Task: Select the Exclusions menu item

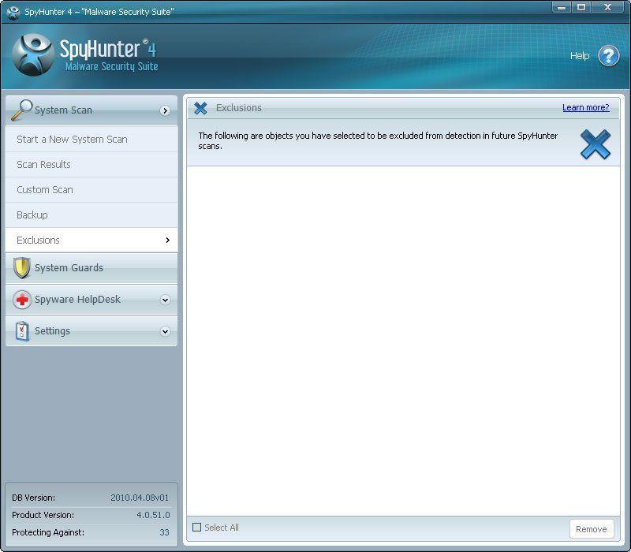Action: (91, 241)
